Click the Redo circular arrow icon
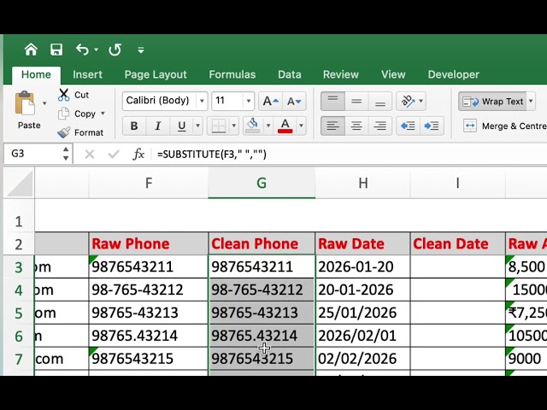Screen dimensions: 547x410 [x=115, y=50]
